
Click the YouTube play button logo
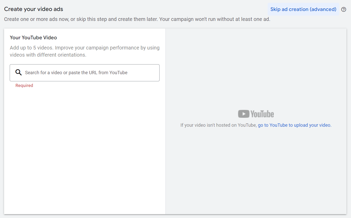pyautogui.click(x=243, y=114)
